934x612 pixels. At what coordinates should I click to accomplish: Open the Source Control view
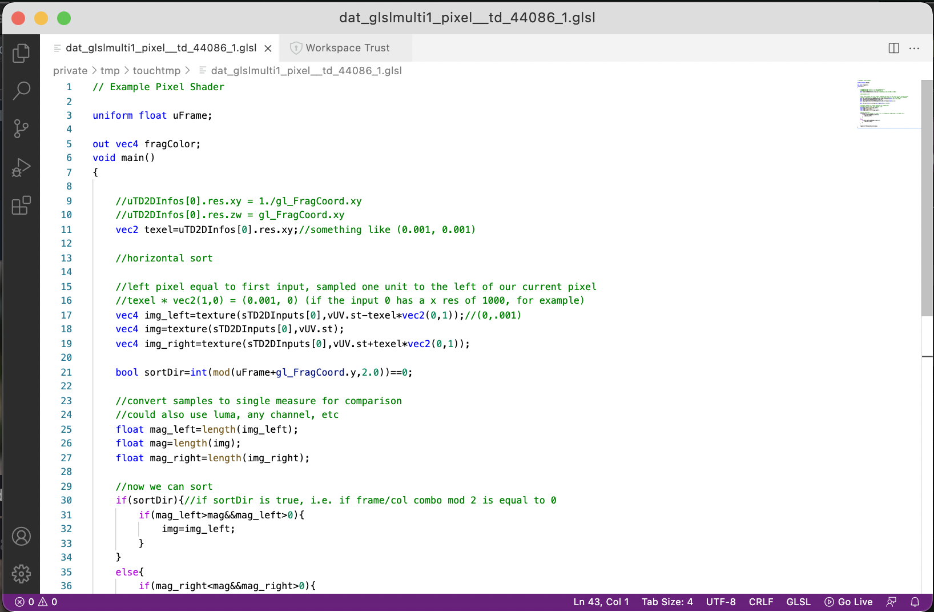(21, 128)
